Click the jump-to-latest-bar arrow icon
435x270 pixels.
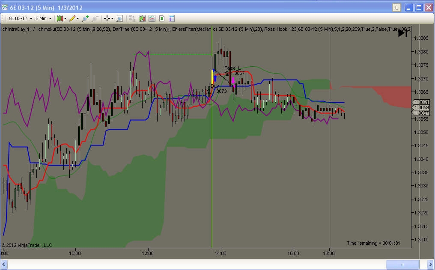click(x=402, y=33)
